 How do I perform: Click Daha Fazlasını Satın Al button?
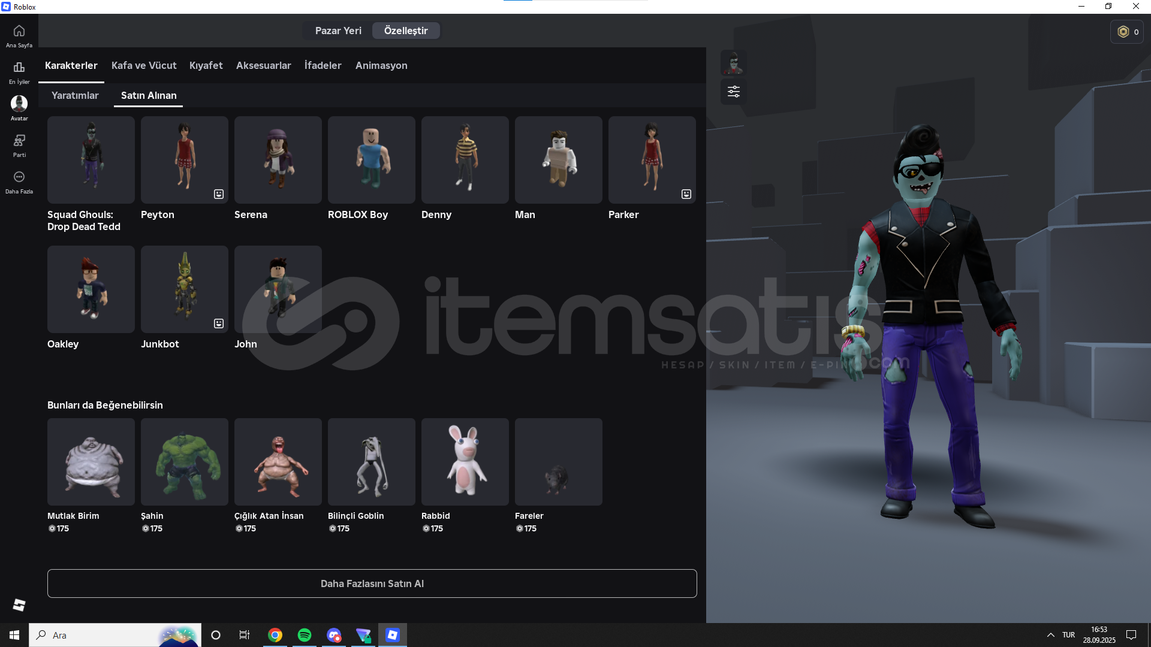[x=372, y=583]
